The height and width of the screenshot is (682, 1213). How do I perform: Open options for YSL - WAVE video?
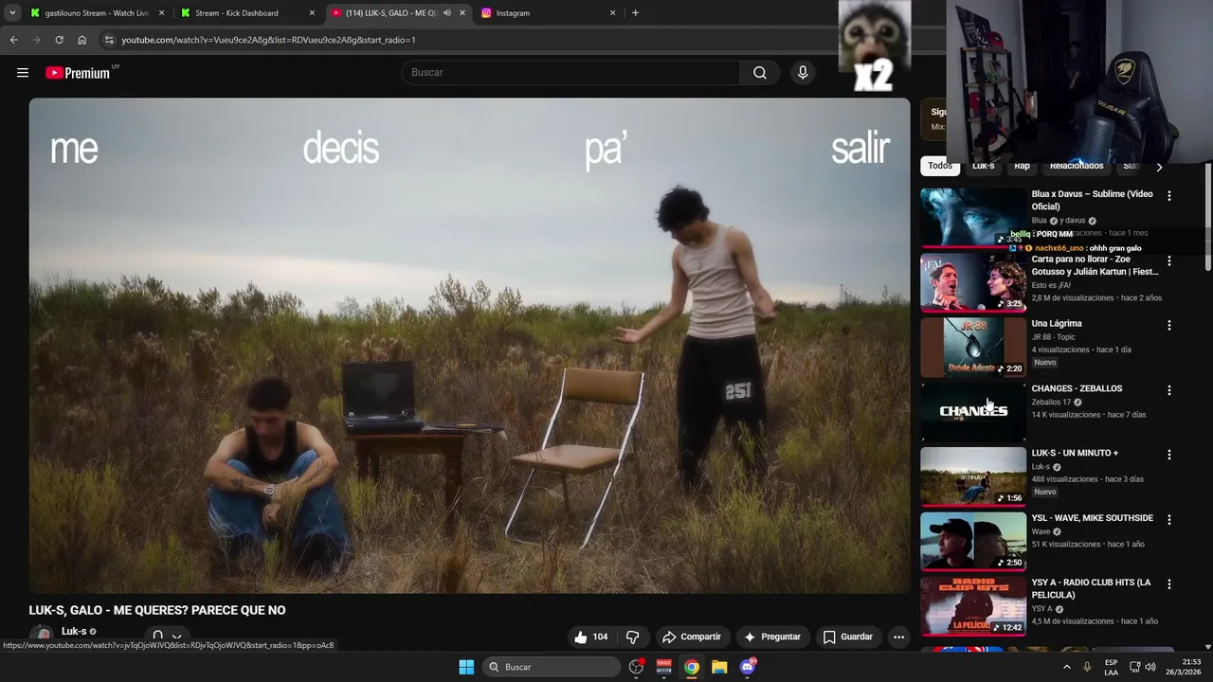click(x=1168, y=520)
